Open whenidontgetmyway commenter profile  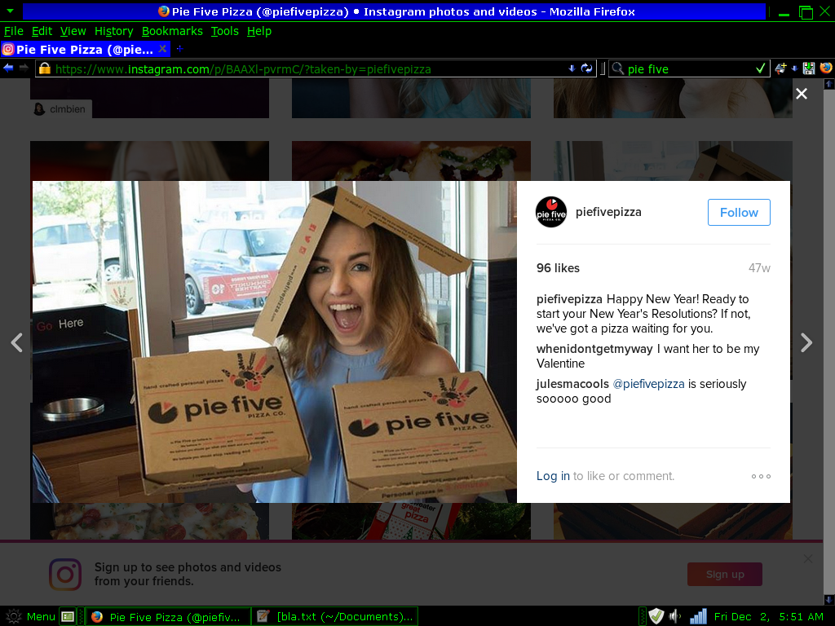point(594,349)
